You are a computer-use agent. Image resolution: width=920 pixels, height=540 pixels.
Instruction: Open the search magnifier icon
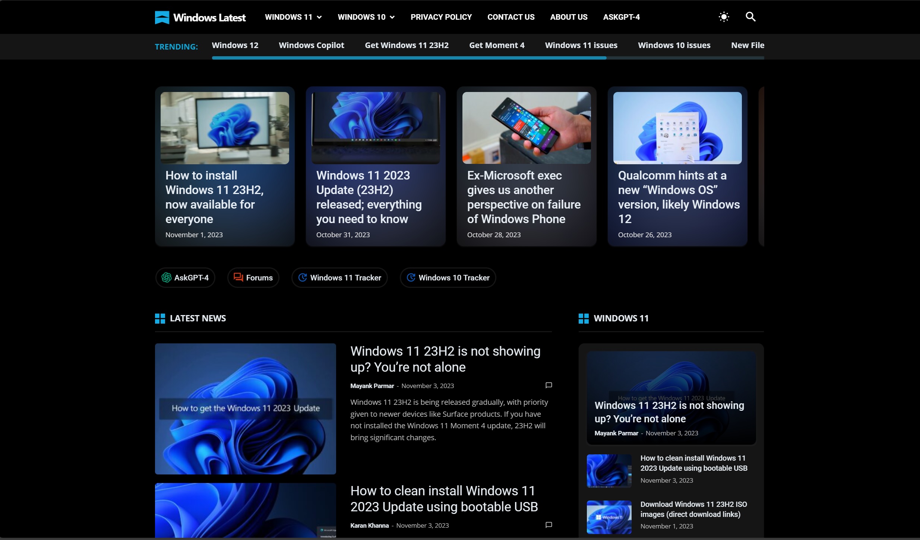pyautogui.click(x=750, y=17)
